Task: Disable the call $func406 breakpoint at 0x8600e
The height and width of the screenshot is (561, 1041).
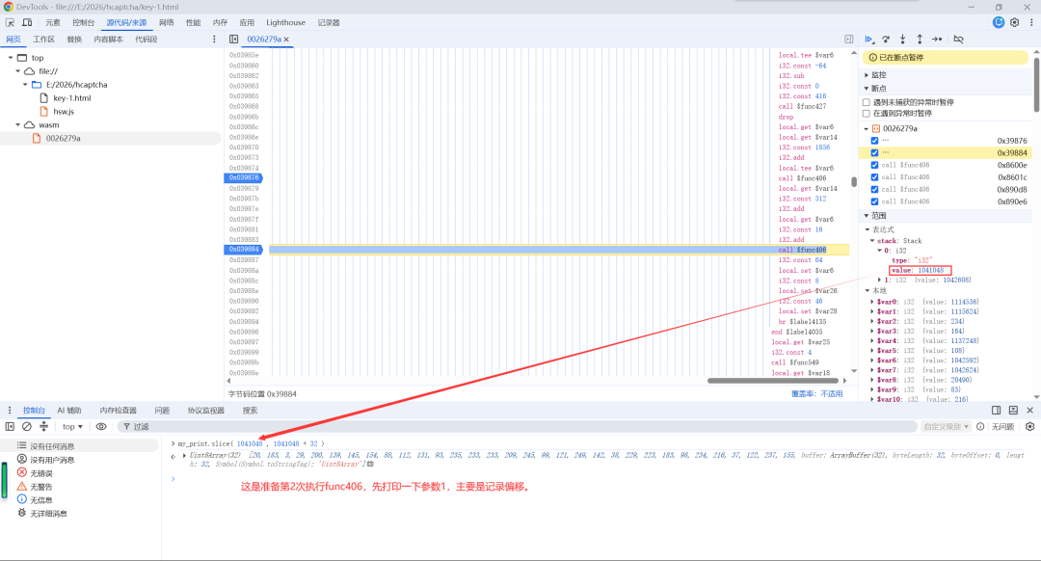Action: 874,165
